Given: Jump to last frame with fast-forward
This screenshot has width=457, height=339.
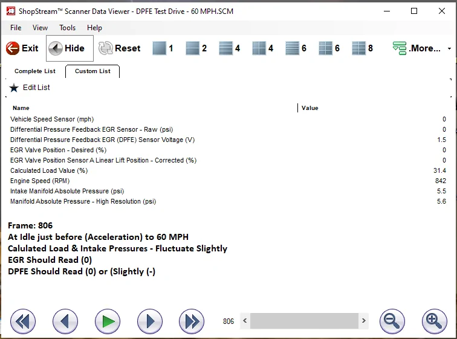Looking at the screenshot, I should pos(192,321).
